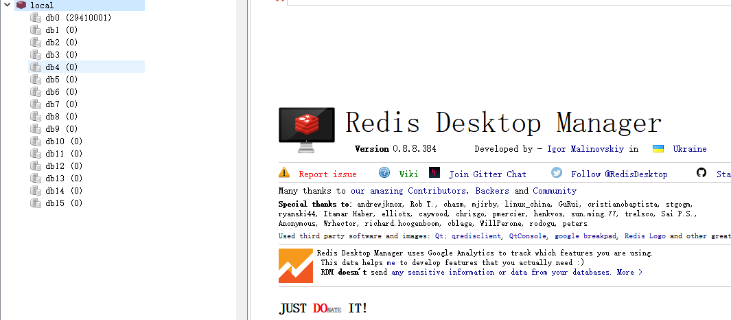Click the database icon next to db0
This screenshot has height=320, width=731.
click(36, 18)
